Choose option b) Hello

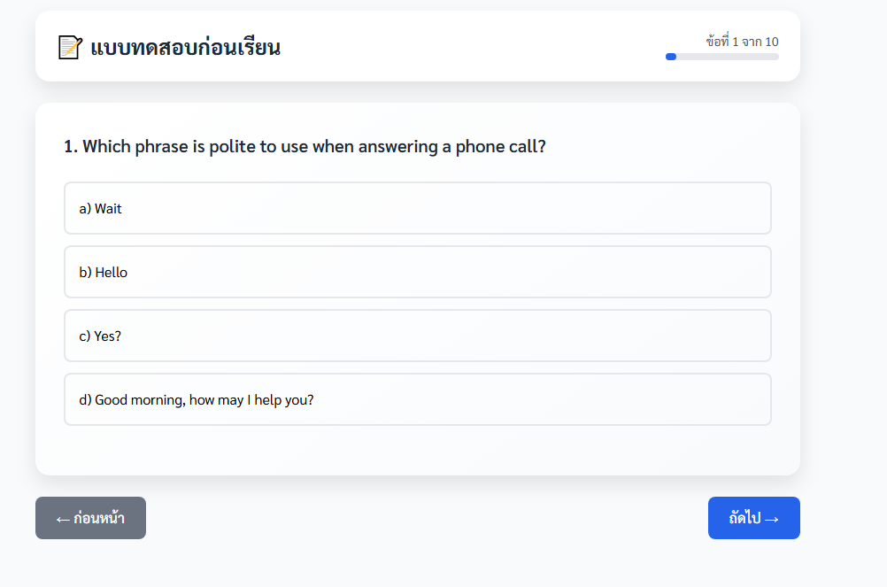[x=418, y=272]
